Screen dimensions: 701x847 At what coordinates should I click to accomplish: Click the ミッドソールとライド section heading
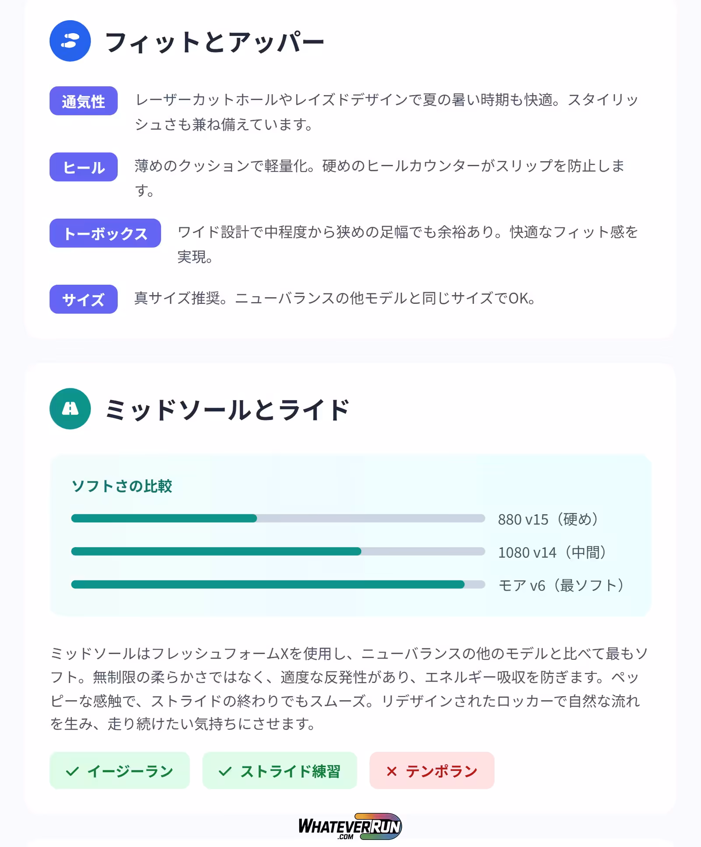(x=227, y=410)
